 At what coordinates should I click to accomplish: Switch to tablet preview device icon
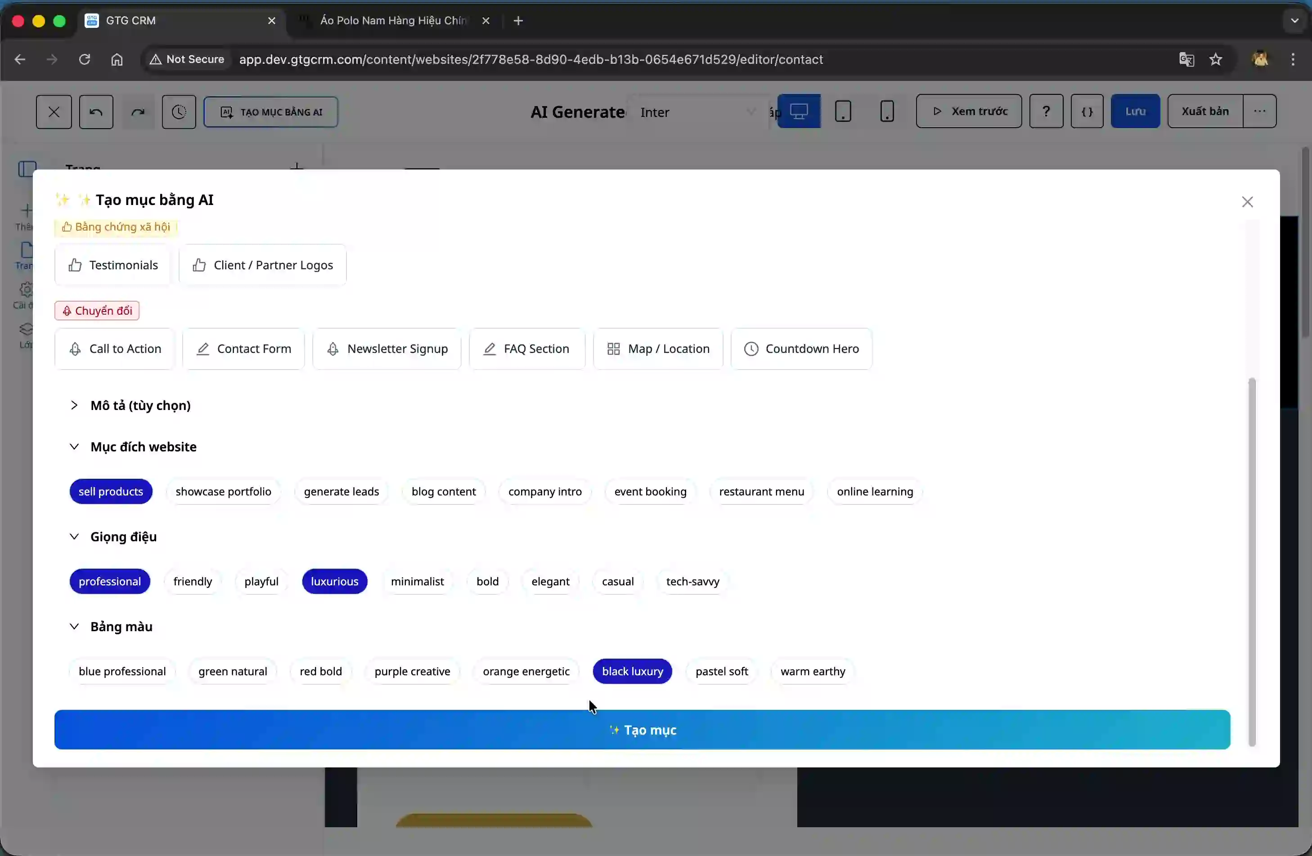click(842, 111)
